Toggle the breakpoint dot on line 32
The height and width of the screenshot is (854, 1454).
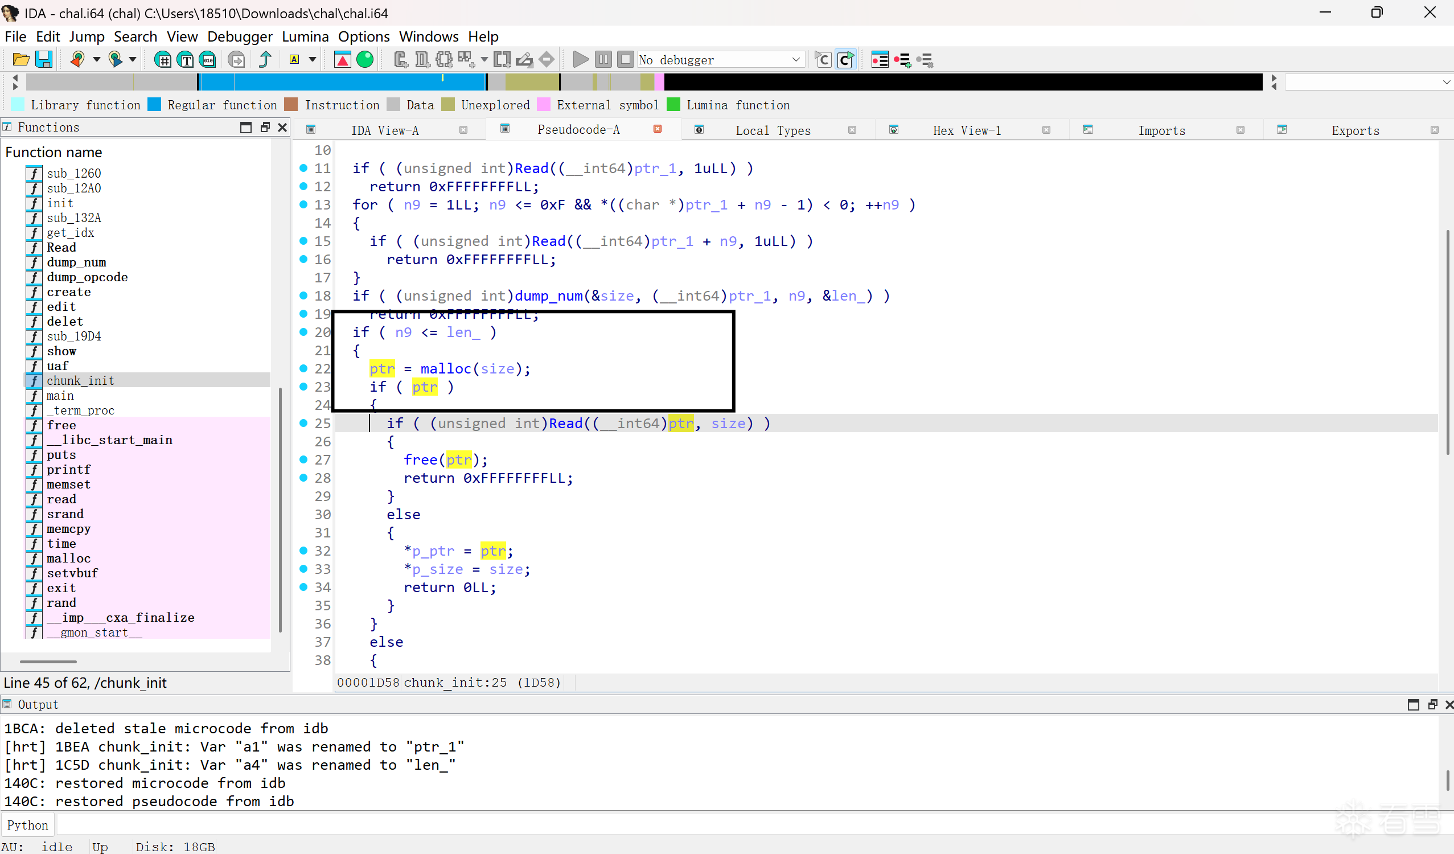click(x=303, y=551)
